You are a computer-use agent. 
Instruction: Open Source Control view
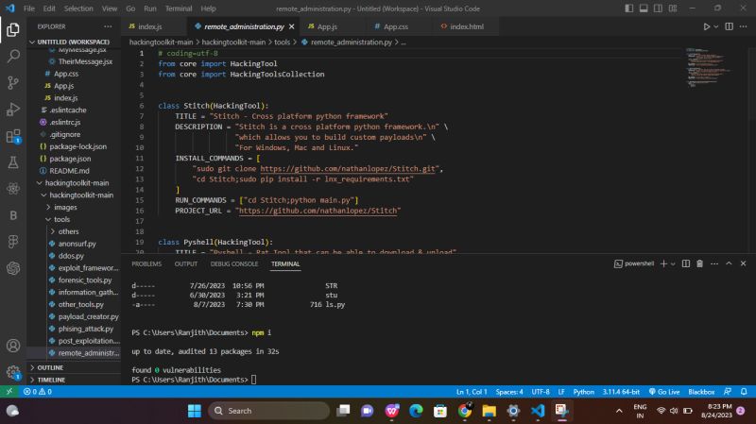coord(13,82)
